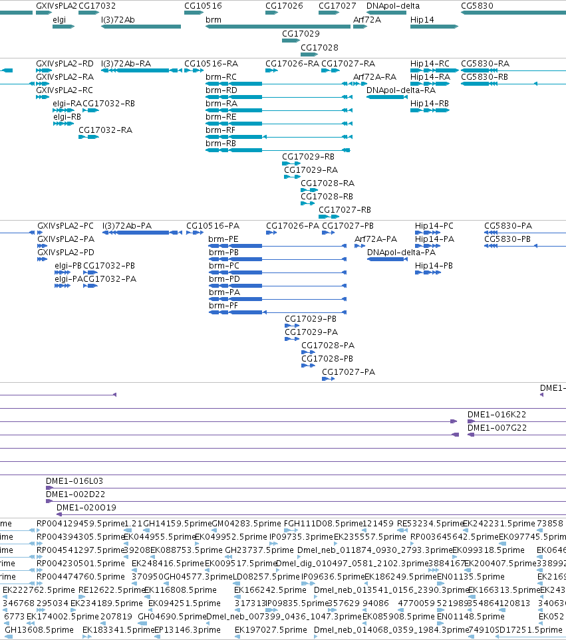Click the EK049952.5prime EST label
566x640 pixels.
tap(231, 537)
